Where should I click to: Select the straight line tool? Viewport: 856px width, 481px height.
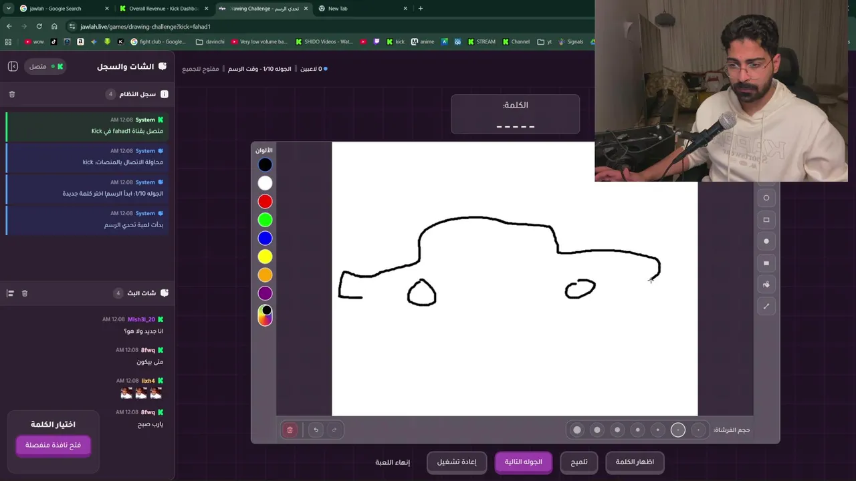(766, 307)
